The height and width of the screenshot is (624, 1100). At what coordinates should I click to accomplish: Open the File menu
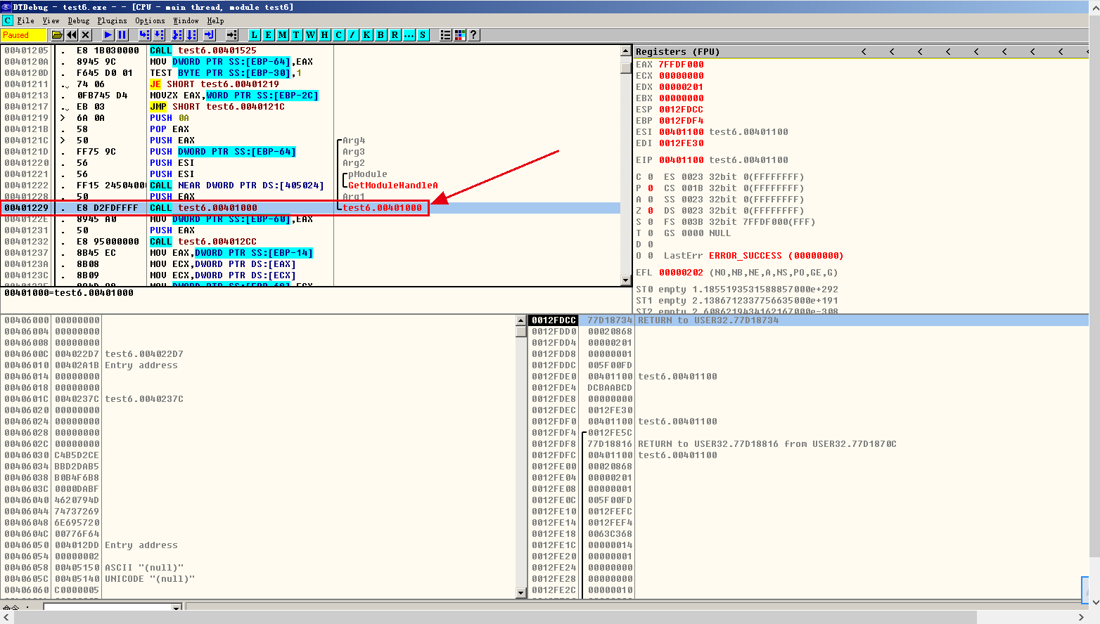[26, 20]
